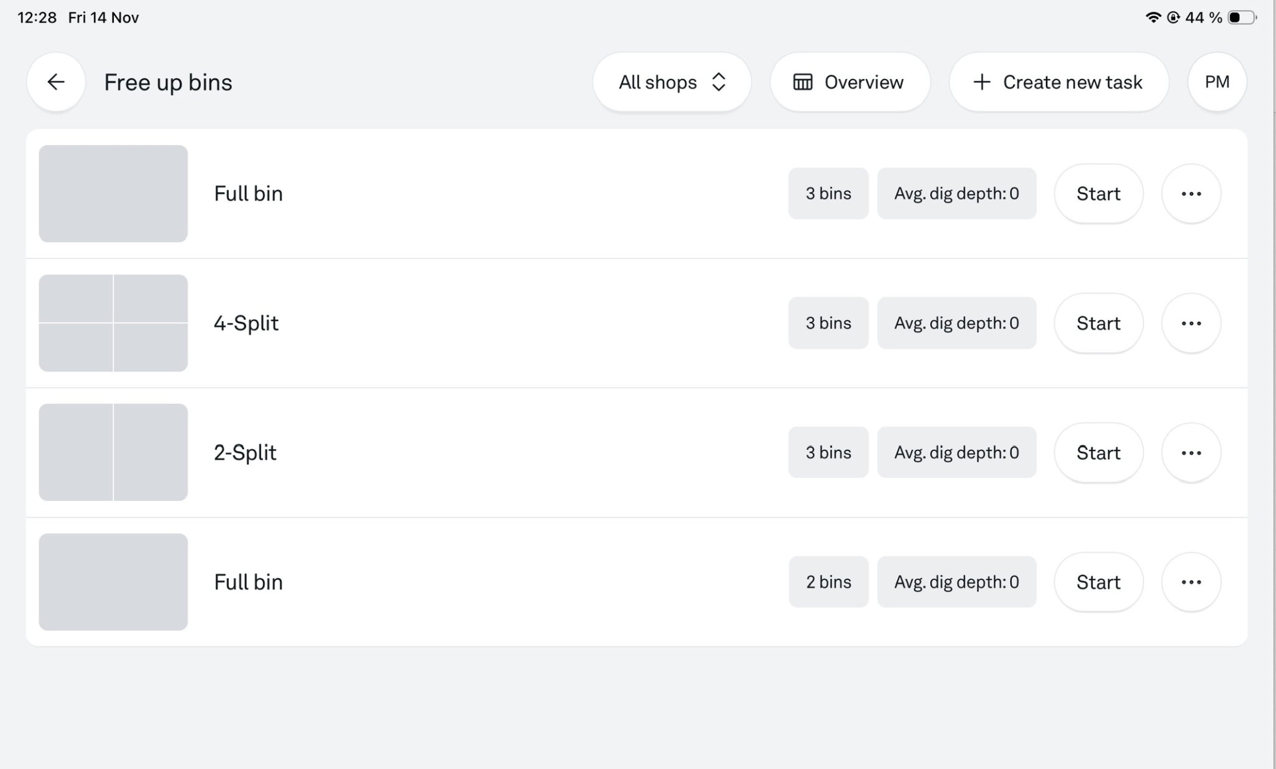Start the 2-Split task
Screen dimensions: 1276x769
click(x=1098, y=452)
